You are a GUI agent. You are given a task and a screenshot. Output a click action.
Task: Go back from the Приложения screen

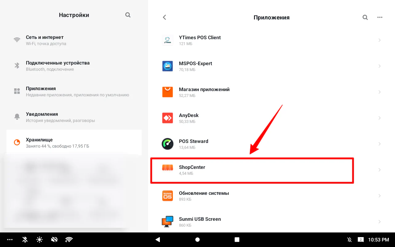(x=164, y=18)
